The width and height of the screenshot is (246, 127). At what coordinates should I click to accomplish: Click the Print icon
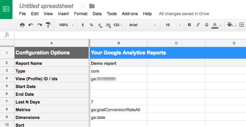tap(22, 25)
